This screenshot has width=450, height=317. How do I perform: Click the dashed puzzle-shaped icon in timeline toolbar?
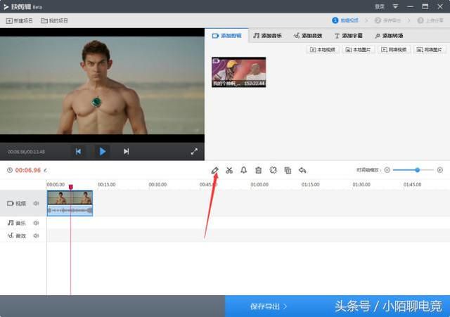click(274, 170)
